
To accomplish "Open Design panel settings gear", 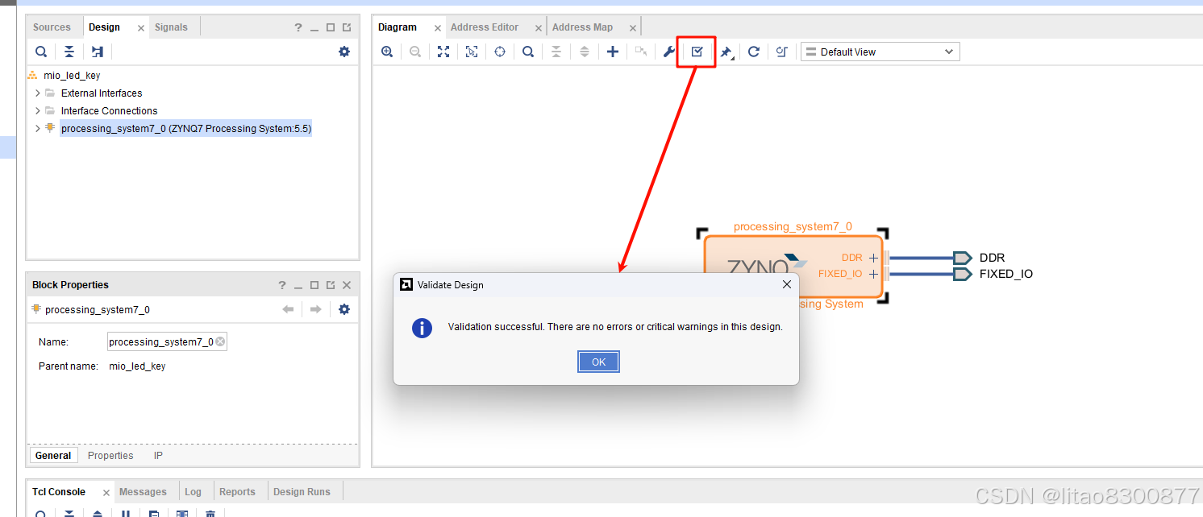I will pyautogui.click(x=344, y=52).
